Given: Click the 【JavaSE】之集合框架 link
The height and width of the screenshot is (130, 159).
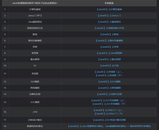Looking at the screenshot, I should click(109, 59).
